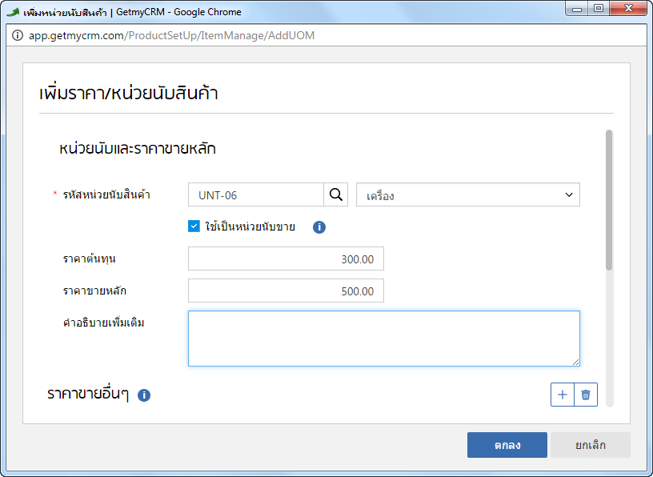Click info icon next to ใช้เป็นหน่วยนับขาย

pos(319,227)
